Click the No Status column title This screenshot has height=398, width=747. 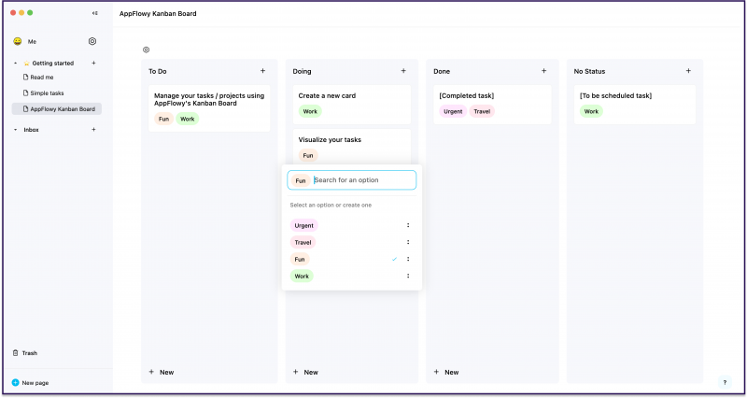pos(589,71)
